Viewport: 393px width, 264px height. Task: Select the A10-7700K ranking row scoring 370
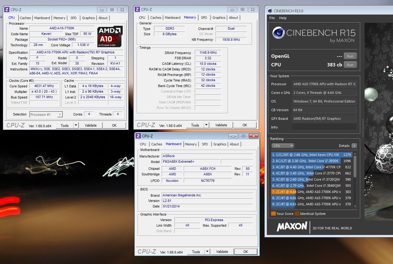tap(312, 204)
